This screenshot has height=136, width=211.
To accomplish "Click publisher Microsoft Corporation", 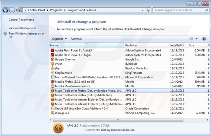I will tap(139, 77).
